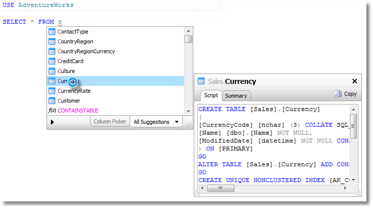373x208 pixels.
Task: Expand the arrow at suggestion box bottom-left
Action: pyautogui.click(x=52, y=122)
